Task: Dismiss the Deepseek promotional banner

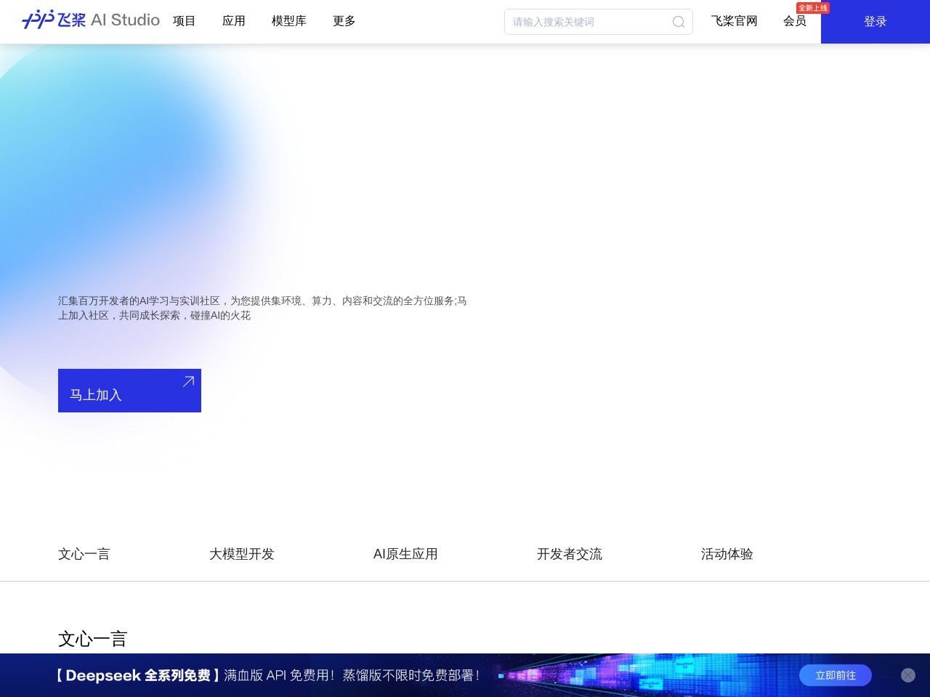Action: pos(908,674)
